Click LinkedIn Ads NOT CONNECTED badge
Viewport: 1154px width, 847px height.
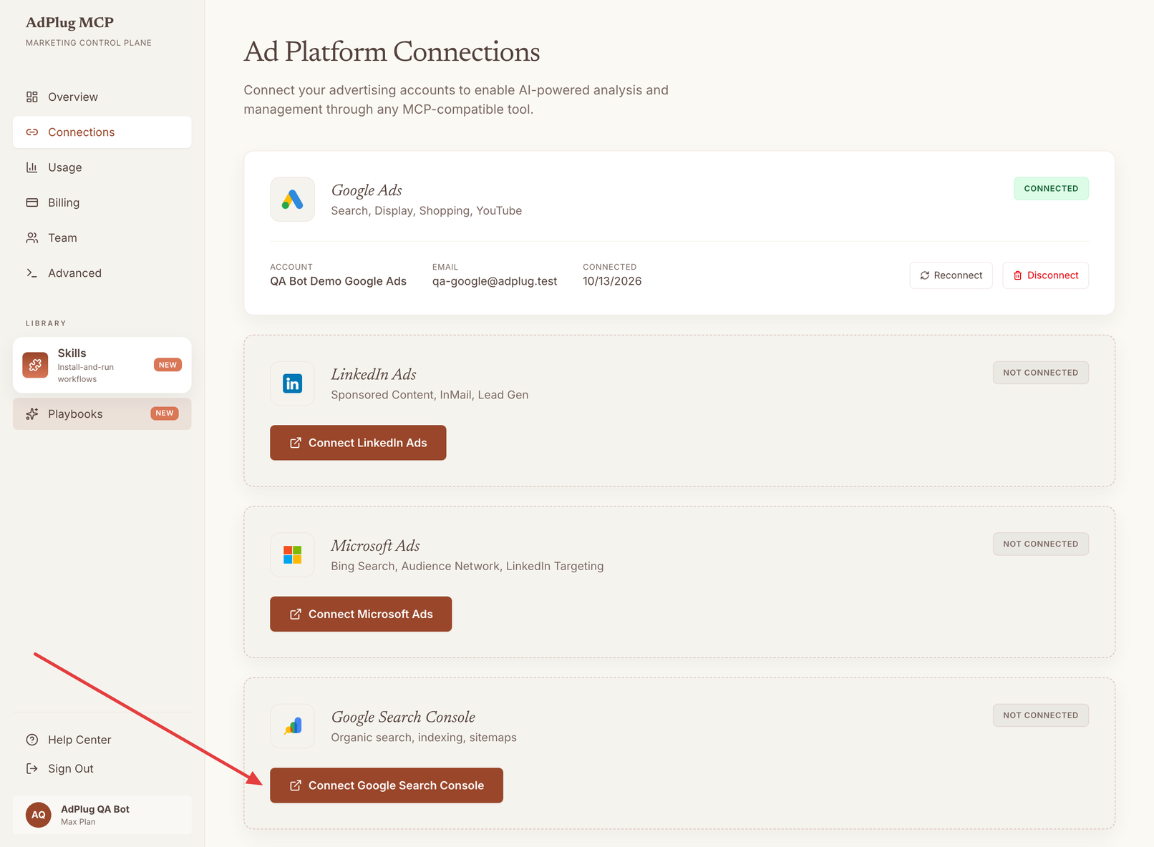coord(1040,373)
